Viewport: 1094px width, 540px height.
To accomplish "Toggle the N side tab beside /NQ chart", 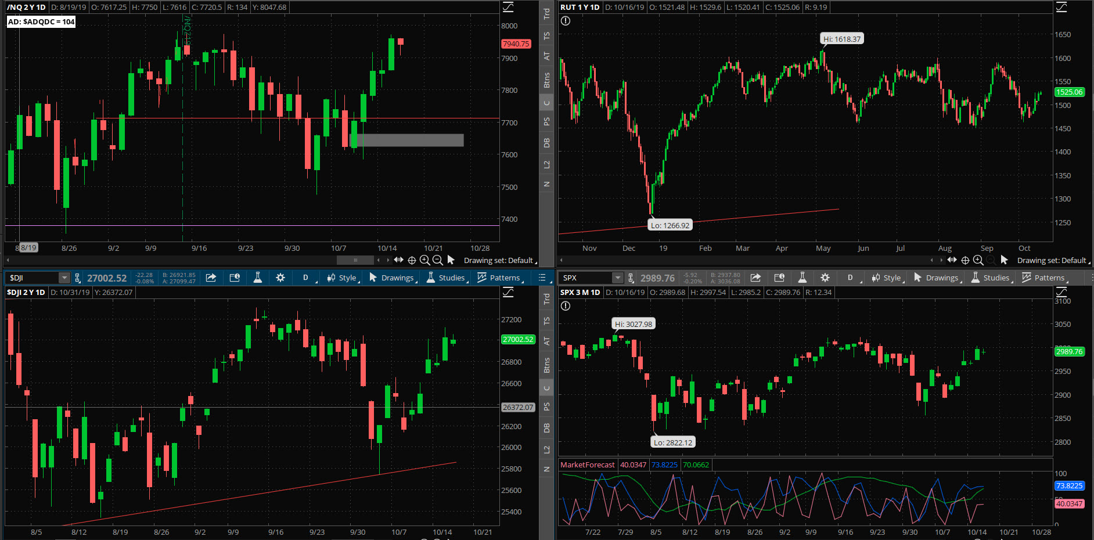I will pyautogui.click(x=546, y=184).
